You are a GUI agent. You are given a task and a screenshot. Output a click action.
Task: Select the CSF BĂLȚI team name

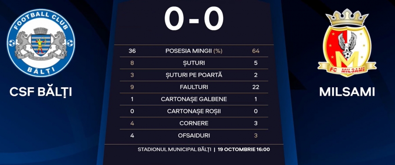41,92
